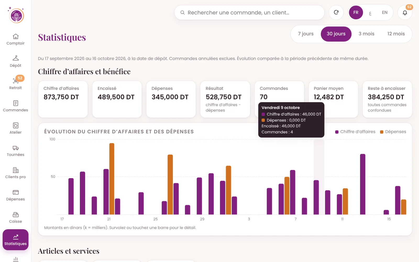The height and width of the screenshot is (262, 419).
Task: Select the 12 mois period
Action: pos(396,34)
